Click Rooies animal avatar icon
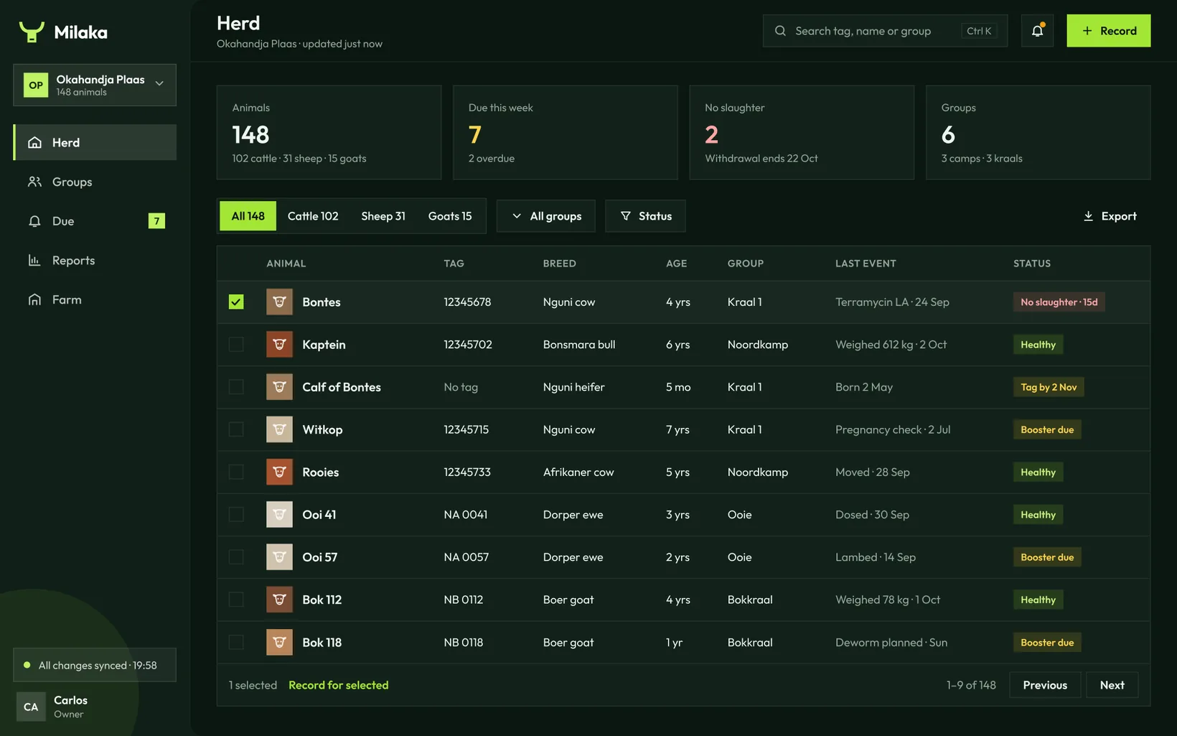The width and height of the screenshot is (1177, 736). [279, 472]
